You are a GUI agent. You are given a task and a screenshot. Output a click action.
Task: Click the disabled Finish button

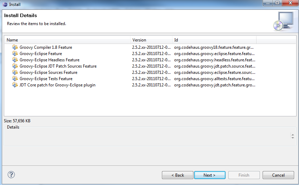pyautogui.click(x=244, y=175)
